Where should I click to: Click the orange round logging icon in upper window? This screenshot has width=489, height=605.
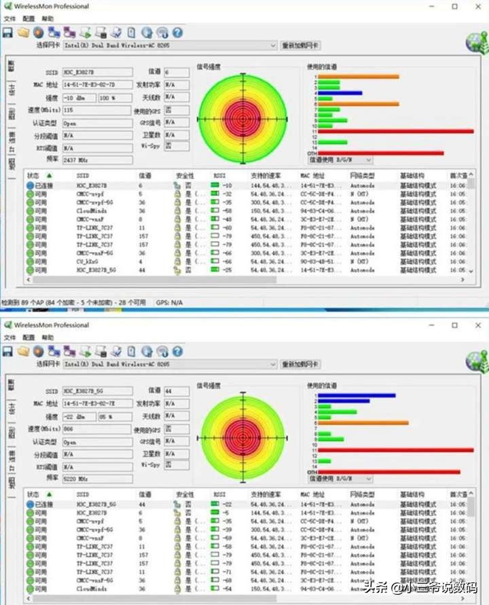tap(38, 33)
